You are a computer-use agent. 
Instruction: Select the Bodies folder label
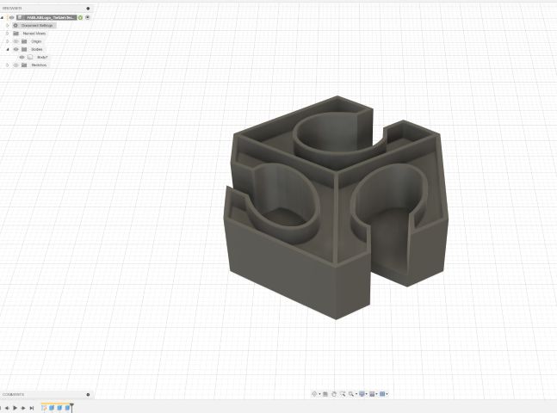pyautogui.click(x=37, y=49)
